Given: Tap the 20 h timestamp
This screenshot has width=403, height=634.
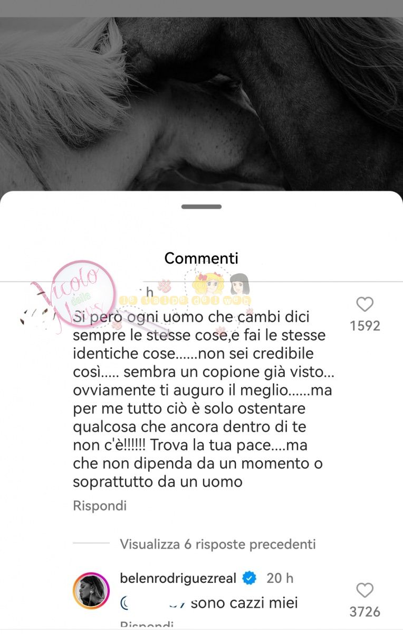Looking at the screenshot, I should (x=280, y=578).
